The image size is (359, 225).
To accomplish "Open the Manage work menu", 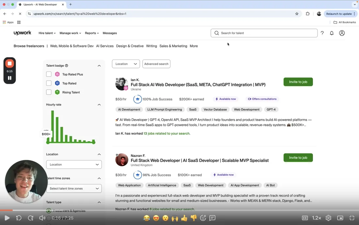I will pos(70,33).
